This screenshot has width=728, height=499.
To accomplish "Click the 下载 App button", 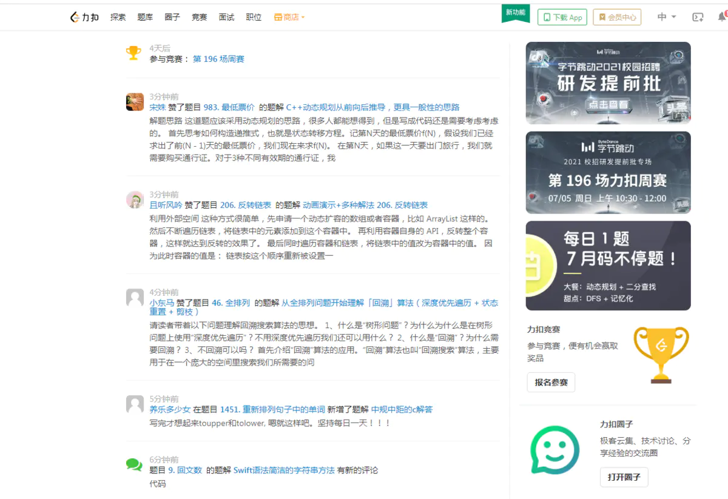I will click(562, 17).
